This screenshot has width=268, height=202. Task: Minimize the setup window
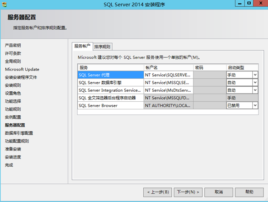click(x=240, y=3)
